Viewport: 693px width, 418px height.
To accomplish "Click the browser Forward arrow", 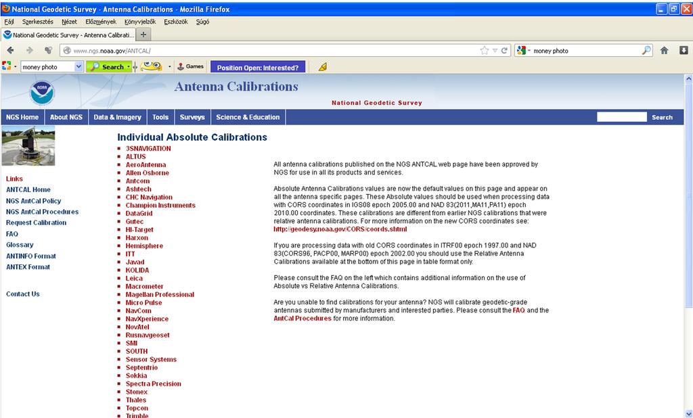I will [30, 50].
